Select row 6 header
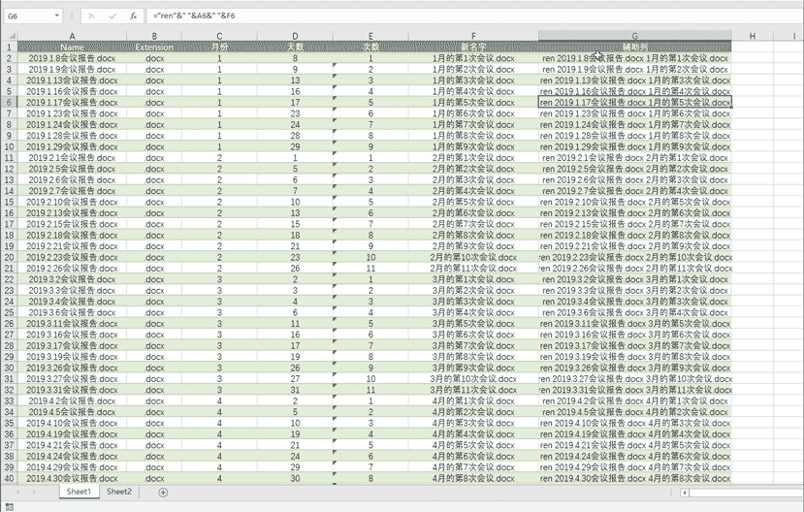804x512 pixels. point(9,102)
